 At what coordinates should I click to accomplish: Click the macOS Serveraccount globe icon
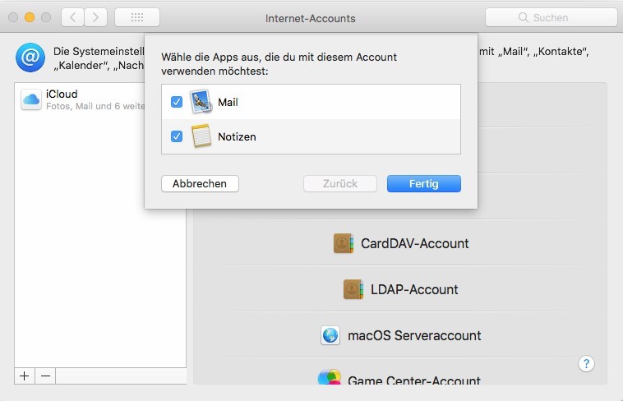click(330, 335)
